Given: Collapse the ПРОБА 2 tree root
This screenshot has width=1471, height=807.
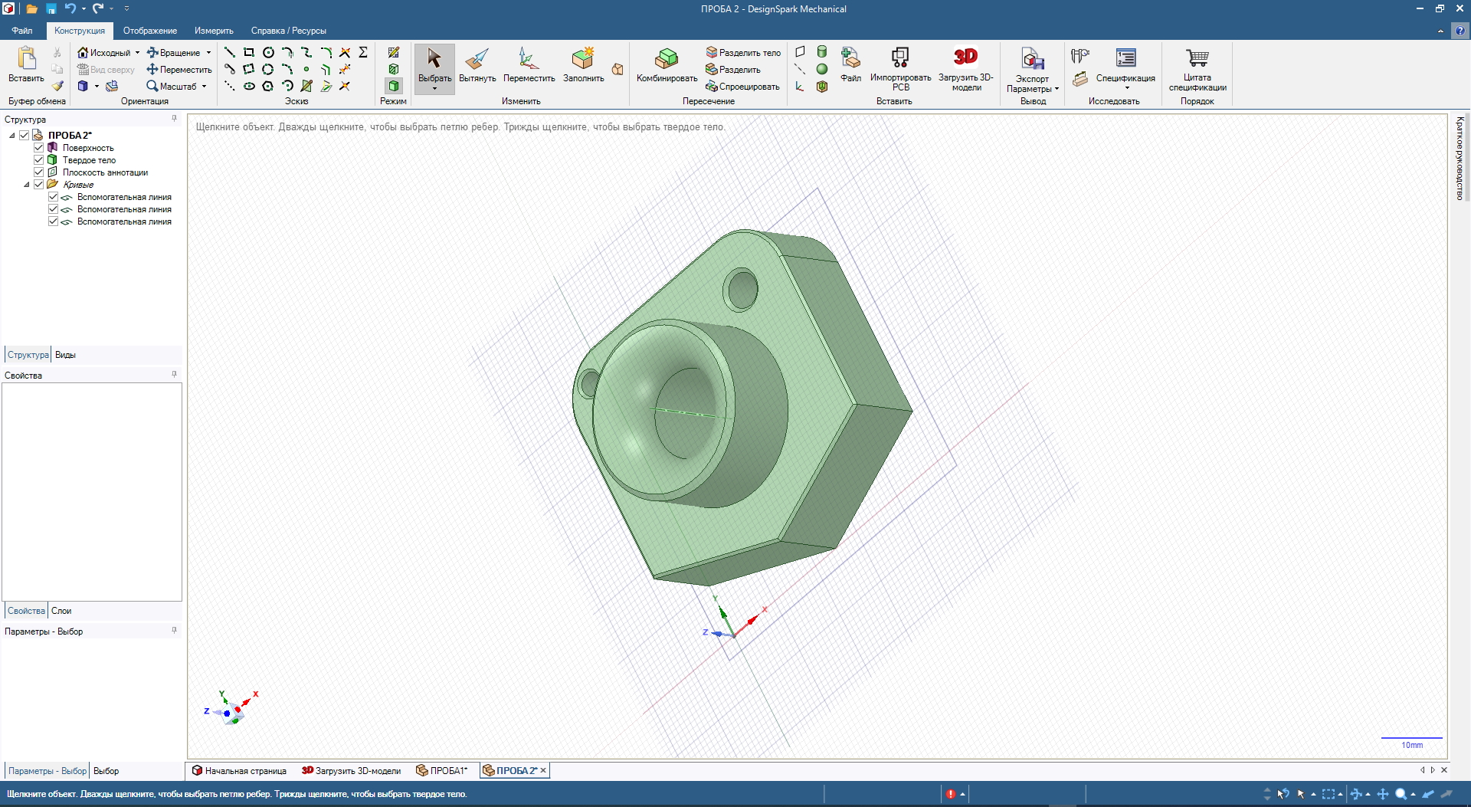Looking at the screenshot, I should click(12, 136).
